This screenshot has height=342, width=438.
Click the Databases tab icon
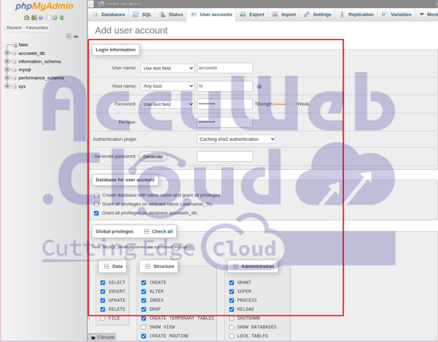click(95, 15)
